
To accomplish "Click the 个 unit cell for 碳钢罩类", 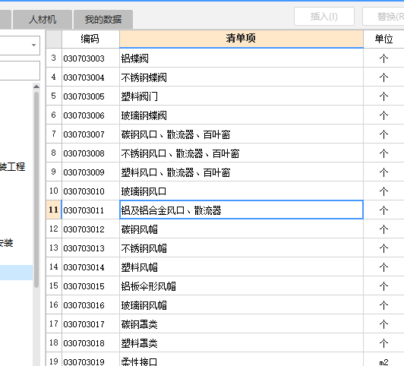I will click(x=383, y=324).
